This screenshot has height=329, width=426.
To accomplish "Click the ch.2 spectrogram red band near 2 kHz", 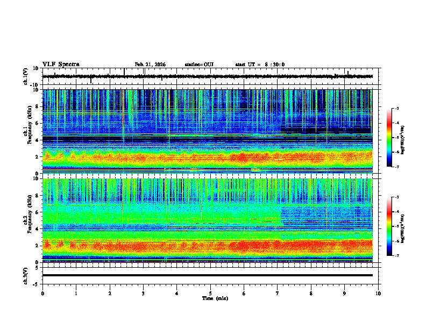I will (208, 246).
